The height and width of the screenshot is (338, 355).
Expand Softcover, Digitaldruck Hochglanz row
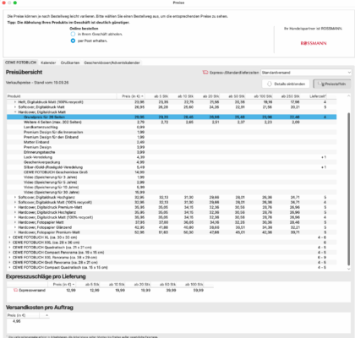point(15,197)
